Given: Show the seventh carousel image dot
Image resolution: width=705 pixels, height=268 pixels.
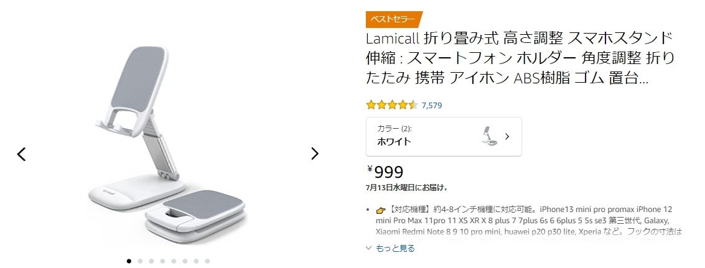Looking at the screenshot, I should click(196, 261).
